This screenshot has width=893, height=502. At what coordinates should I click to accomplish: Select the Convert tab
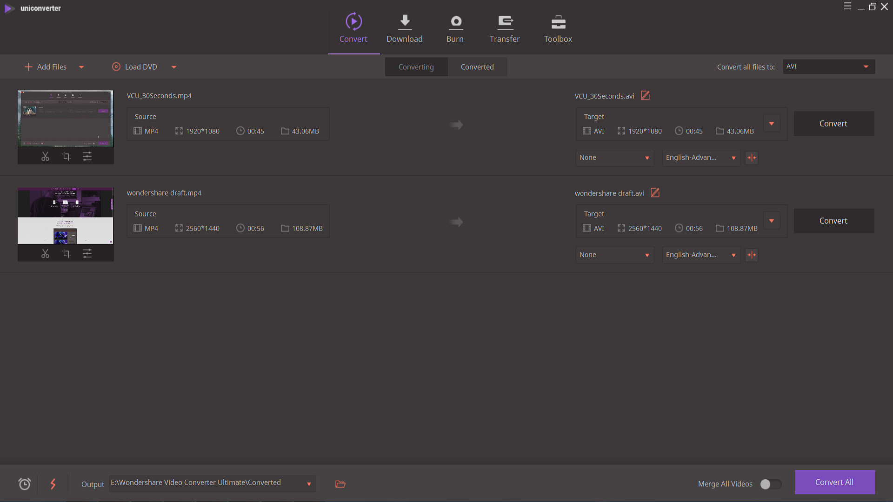[353, 29]
